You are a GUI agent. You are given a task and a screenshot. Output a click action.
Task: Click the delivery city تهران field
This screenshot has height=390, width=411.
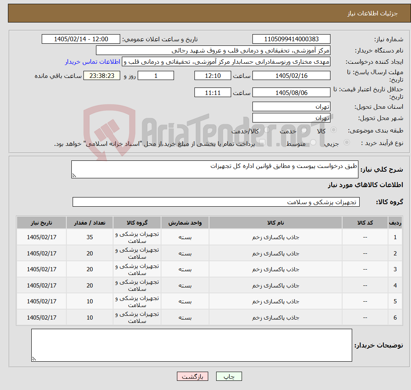pos(291,118)
